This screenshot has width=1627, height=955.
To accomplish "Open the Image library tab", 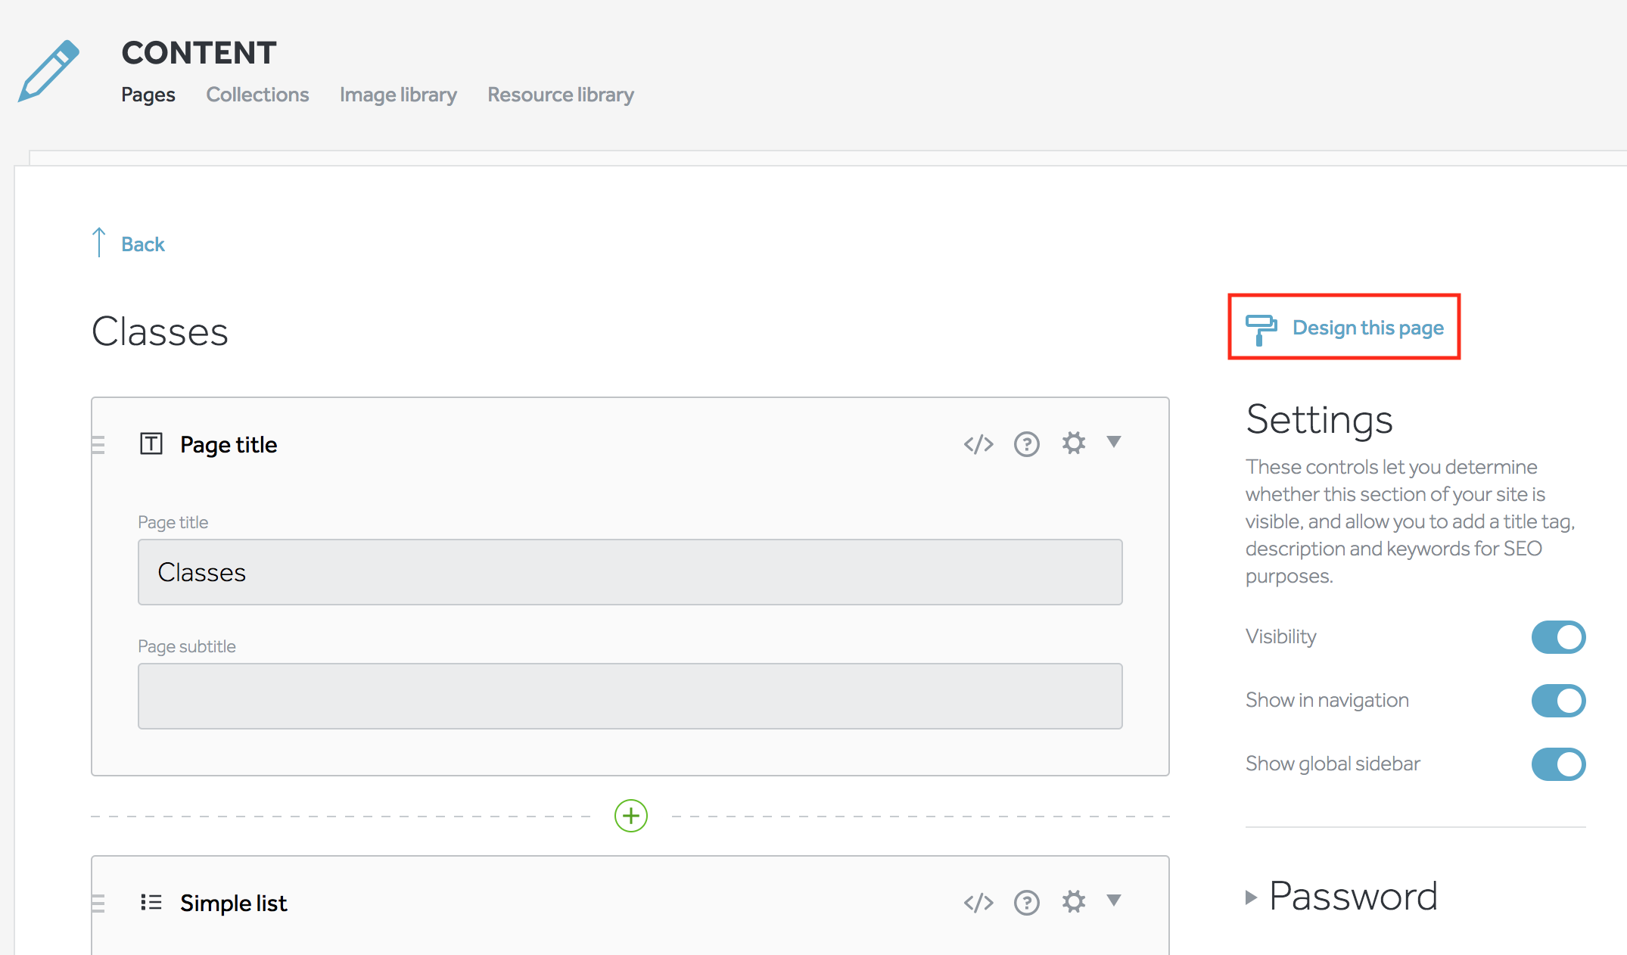I will click(398, 95).
